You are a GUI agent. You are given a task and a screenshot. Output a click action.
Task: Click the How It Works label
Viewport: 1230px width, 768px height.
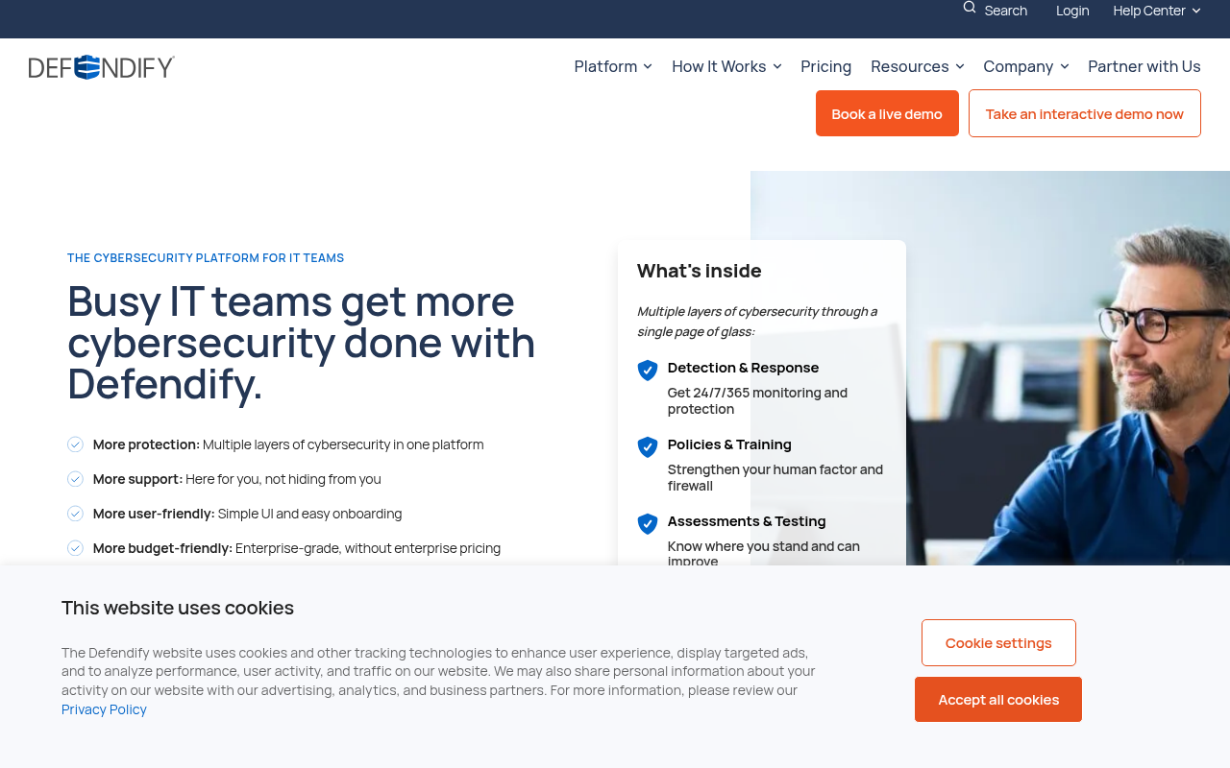(719, 66)
